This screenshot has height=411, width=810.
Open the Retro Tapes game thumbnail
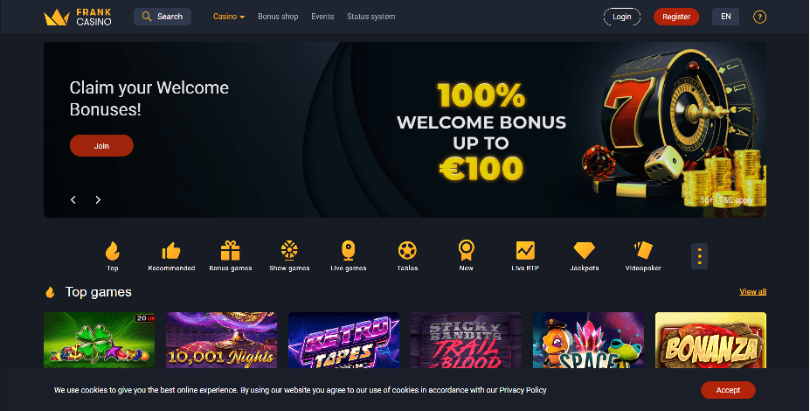click(343, 340)
